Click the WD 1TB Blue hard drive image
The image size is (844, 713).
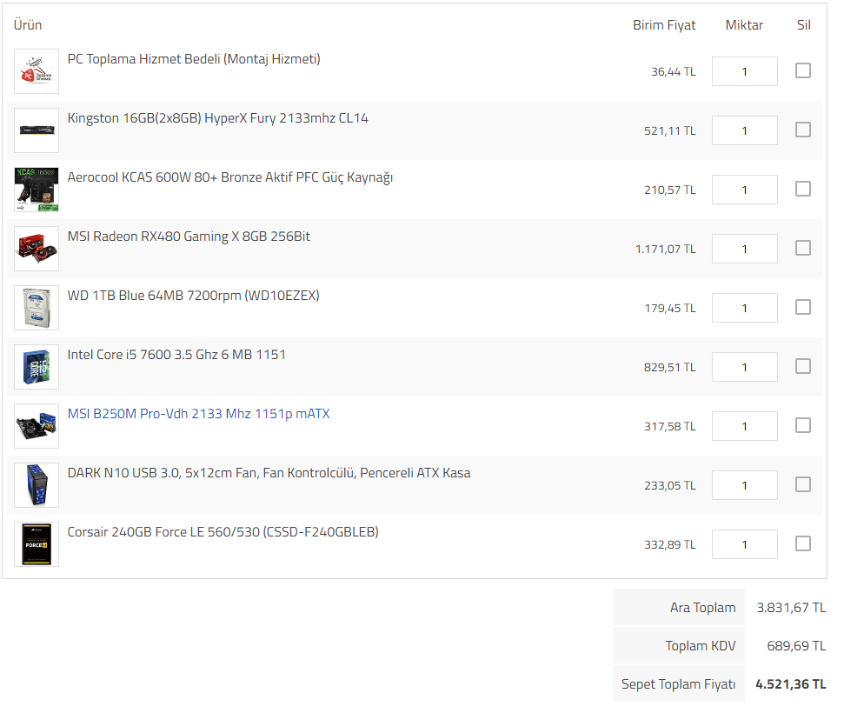tap(37, 308)
